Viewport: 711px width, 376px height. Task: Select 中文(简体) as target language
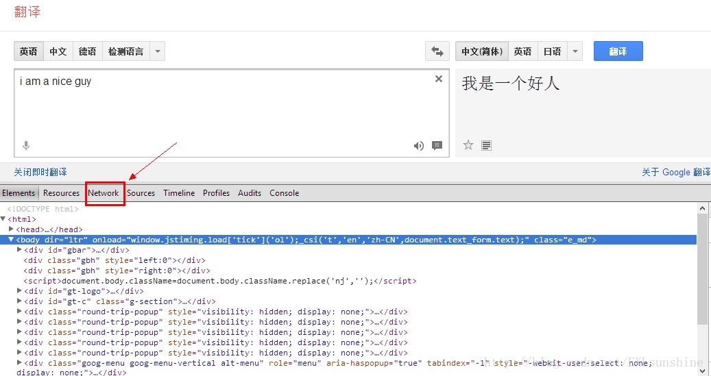(482, 51)
